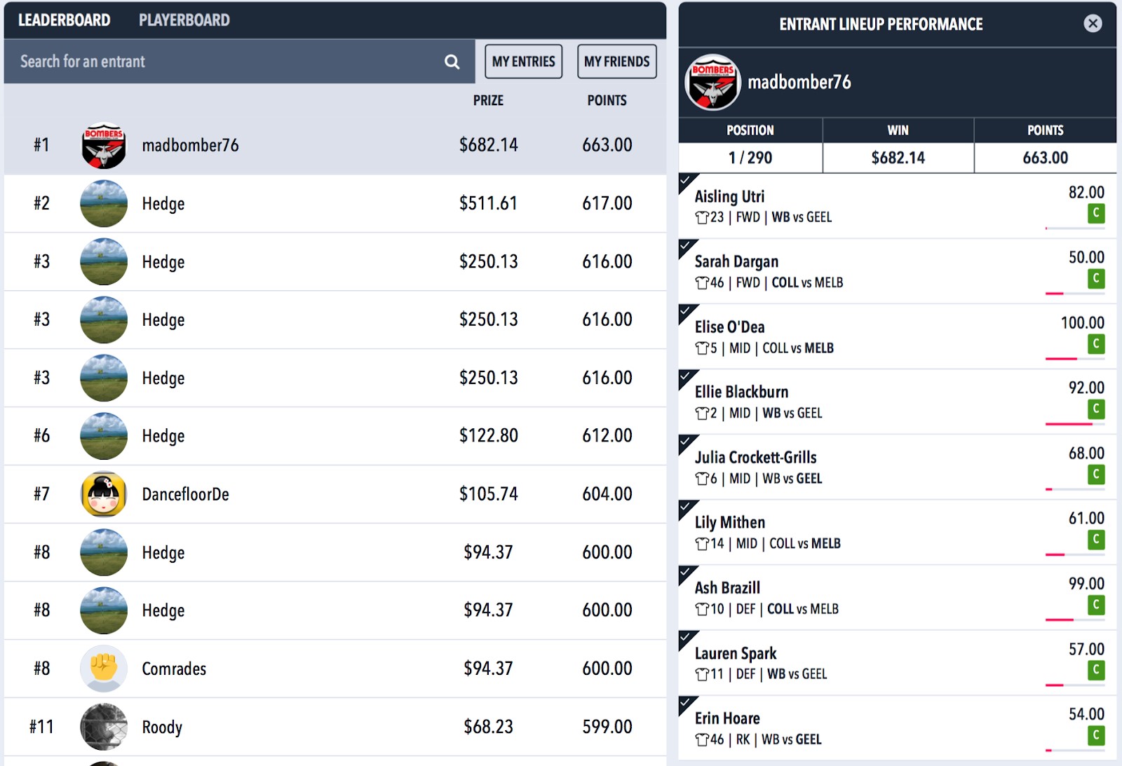Open Comrades entry name

[x=175, y=669]
